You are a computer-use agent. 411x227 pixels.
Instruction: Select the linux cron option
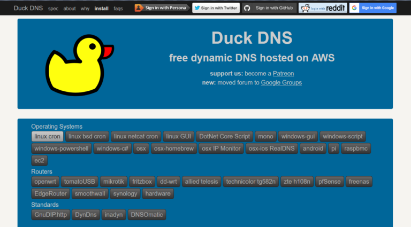pyautogui.click(x=48, y=137)
